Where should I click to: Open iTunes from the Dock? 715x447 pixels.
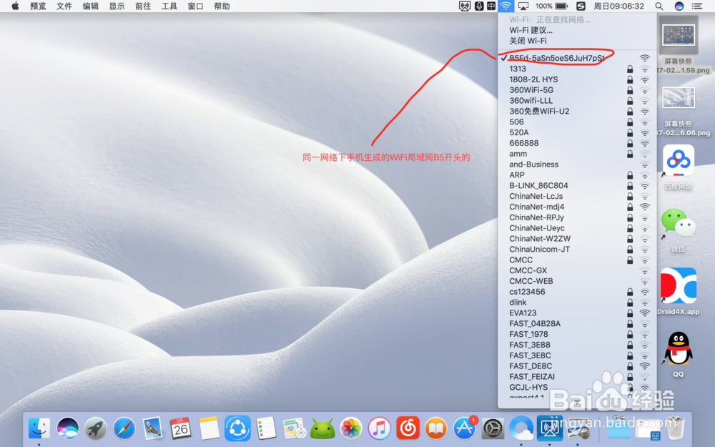(x=379, y=429)
